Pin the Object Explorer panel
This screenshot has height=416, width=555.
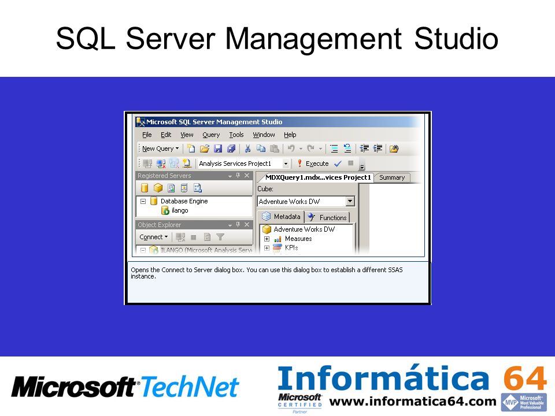238,225
